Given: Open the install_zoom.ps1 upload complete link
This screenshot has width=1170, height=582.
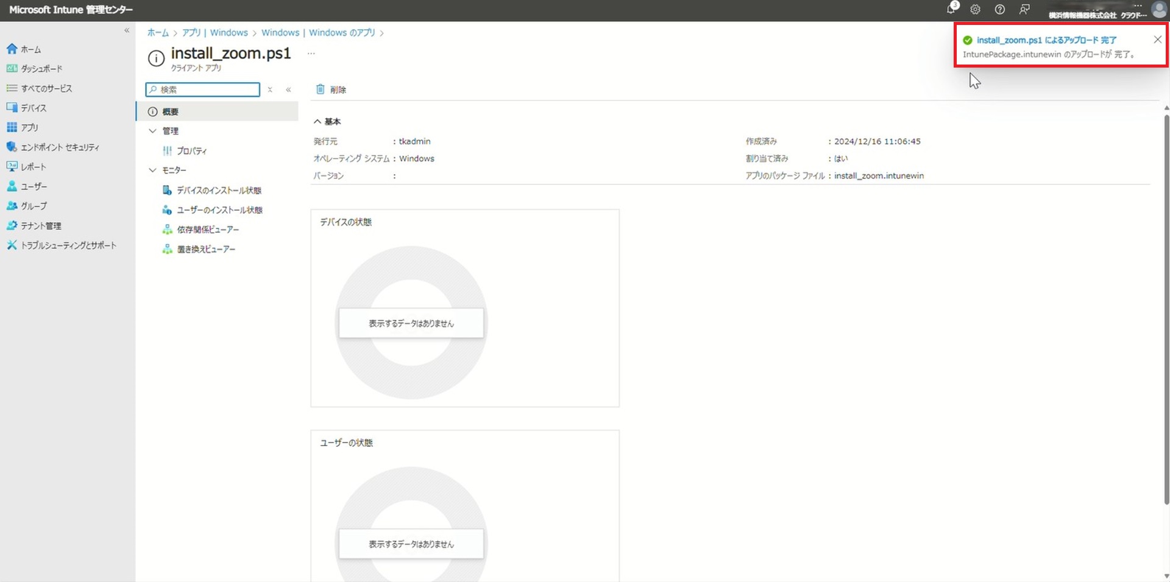Looking at the screenshot, I should pyautogui.click(x=1046, y=40).
